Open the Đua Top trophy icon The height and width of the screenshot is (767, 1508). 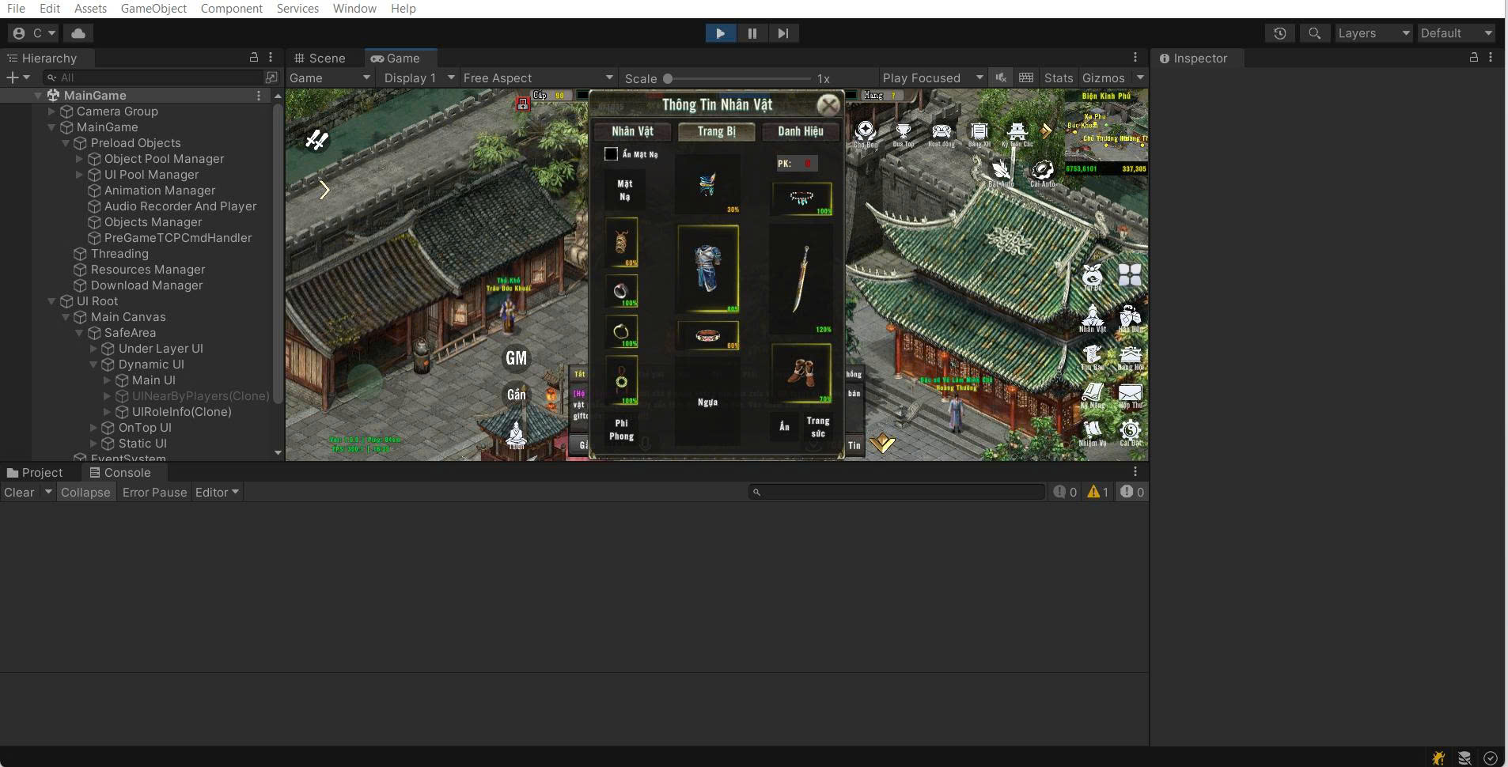(x=903, y=133)
